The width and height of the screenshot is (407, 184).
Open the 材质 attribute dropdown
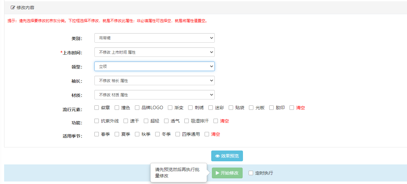pos(154,95)
